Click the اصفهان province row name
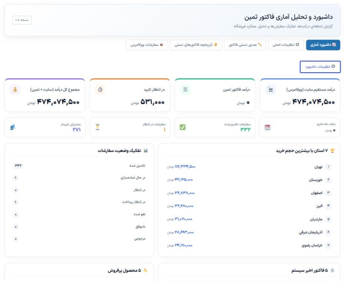 click(317, 193)
